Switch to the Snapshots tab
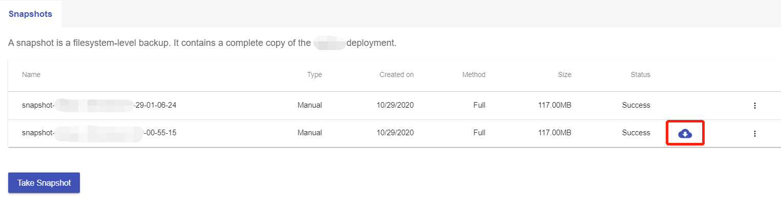 (x=31, y=14)
